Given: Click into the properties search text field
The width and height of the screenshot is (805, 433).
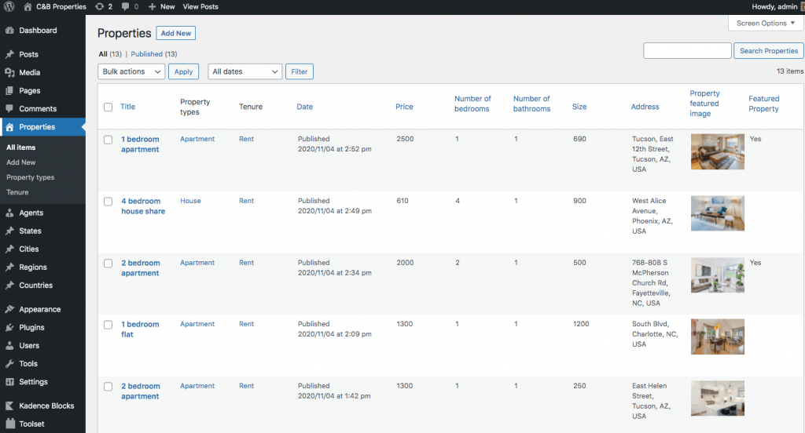Looking at the screenshot, I should [687, 51].
